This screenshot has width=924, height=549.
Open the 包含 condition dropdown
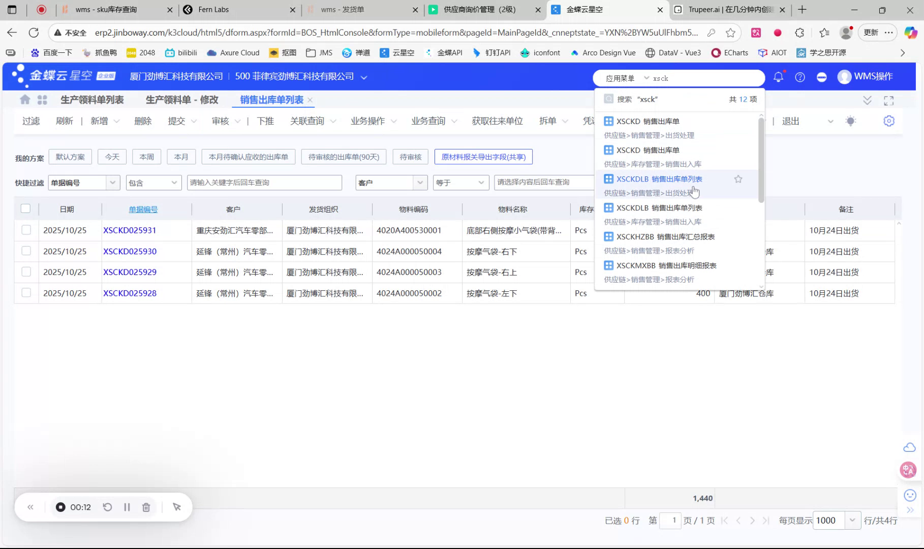(174, 182)
